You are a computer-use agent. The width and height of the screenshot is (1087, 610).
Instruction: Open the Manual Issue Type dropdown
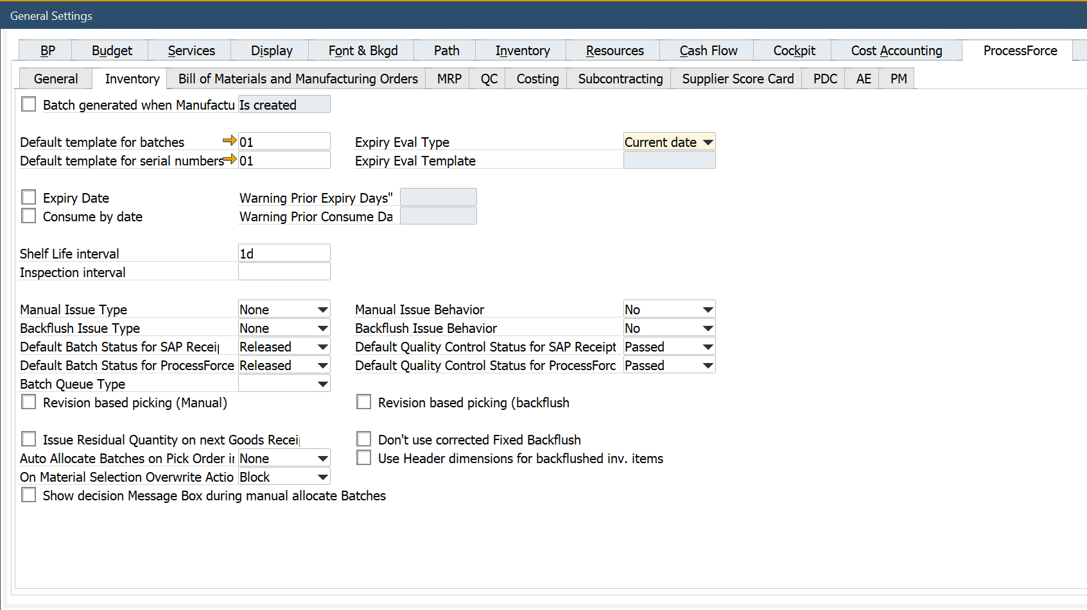tap(322, 309)
